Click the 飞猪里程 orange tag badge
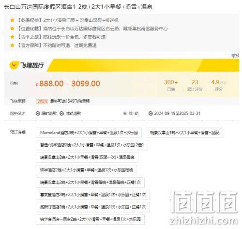 coord(42,101)
